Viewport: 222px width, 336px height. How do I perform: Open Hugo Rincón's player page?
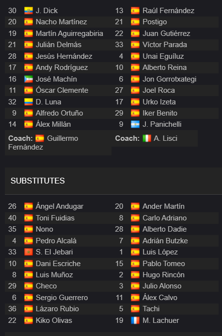(x=163, y=275)
